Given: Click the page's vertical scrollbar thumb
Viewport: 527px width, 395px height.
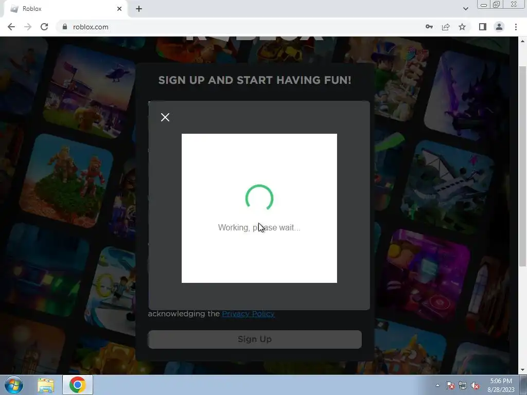Looking at the screenshot, I should click(522, 166).
